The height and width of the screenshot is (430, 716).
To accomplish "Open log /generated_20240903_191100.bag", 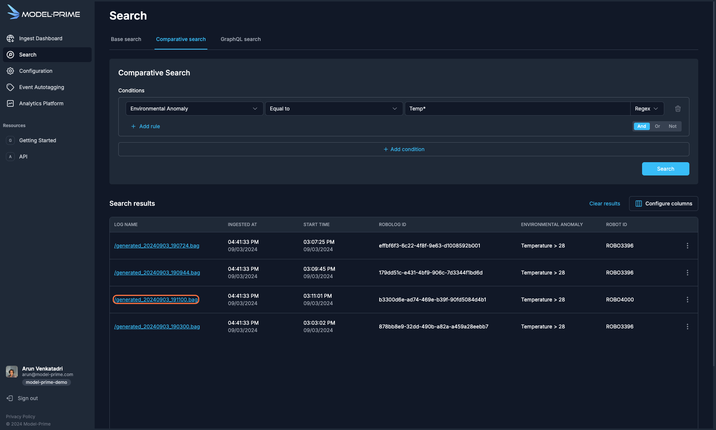I will point(156,300).
